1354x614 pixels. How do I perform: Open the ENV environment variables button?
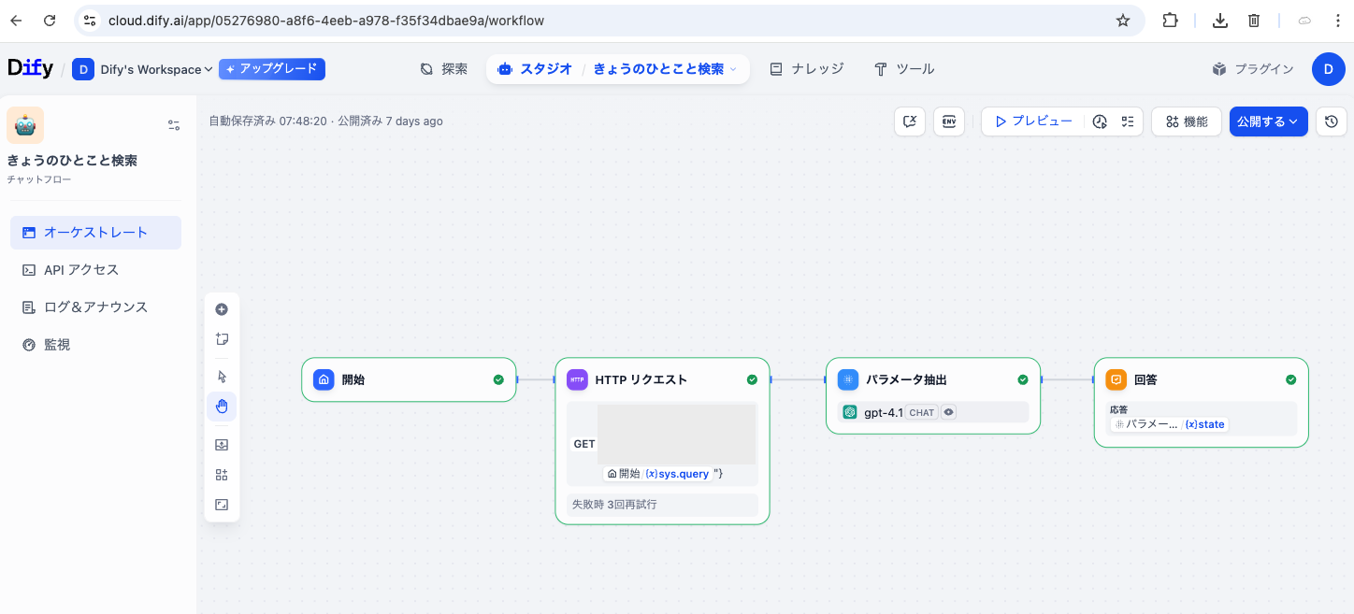point(949,121)
